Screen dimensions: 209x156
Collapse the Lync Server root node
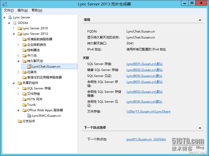[4, 17]
